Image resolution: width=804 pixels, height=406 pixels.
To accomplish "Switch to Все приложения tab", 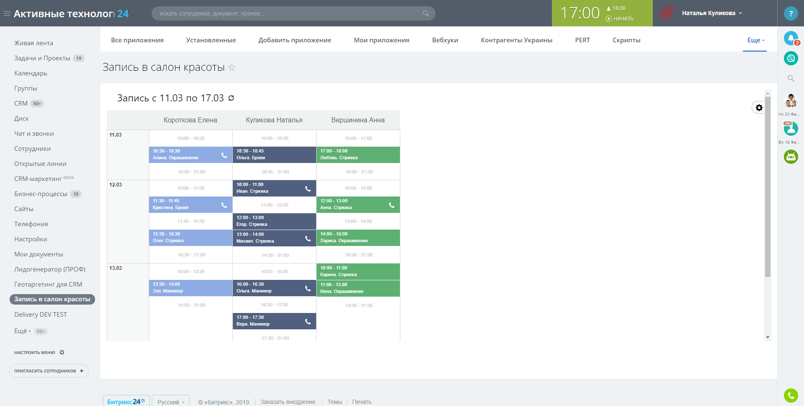I will pyautogui.click(x=137, y=40).
